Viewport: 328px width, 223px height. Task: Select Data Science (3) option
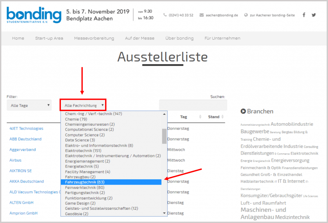(x=80, y=140)
